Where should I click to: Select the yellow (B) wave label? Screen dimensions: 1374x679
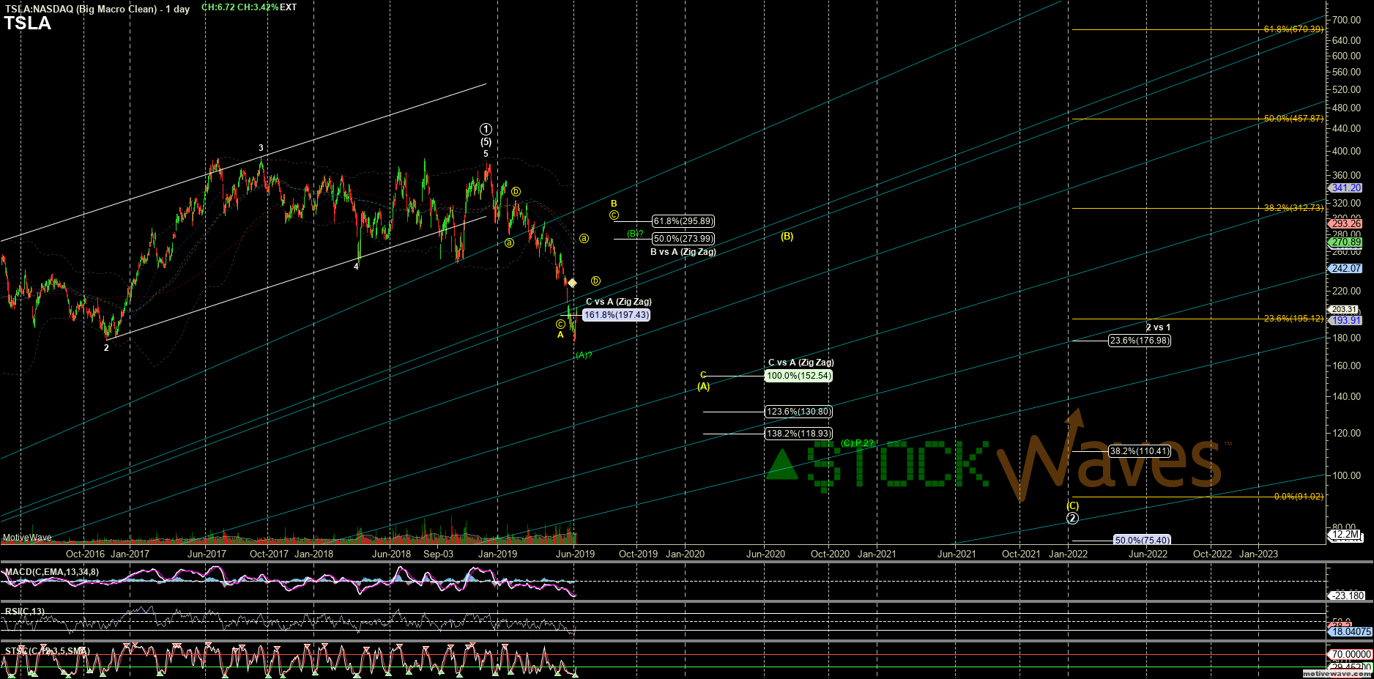click(787, 237)
